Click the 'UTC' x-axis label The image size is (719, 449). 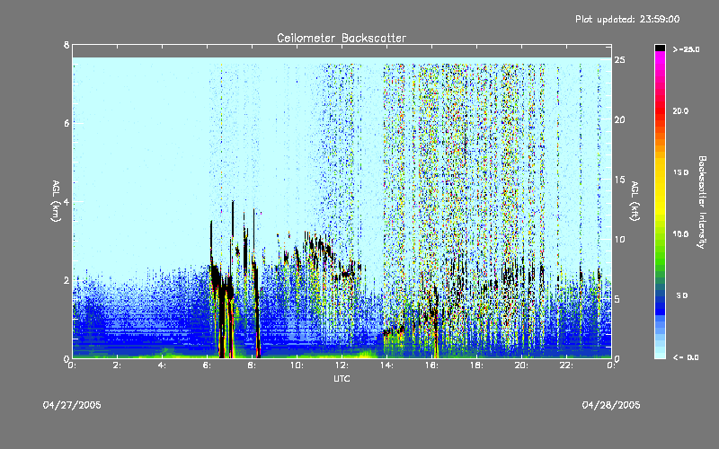[x=342, y=378]
